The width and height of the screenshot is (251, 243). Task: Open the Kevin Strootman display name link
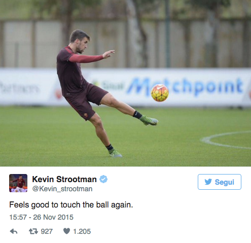(x=64, y=179)
